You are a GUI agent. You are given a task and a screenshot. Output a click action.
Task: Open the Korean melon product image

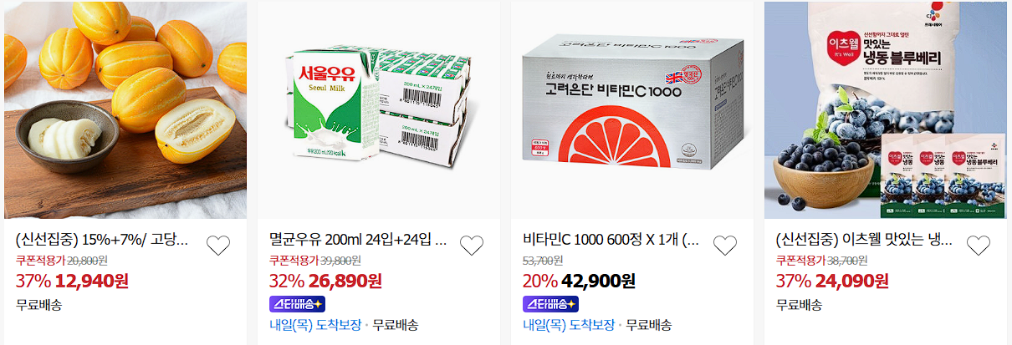pyautogui.click(x=125, y=109)
